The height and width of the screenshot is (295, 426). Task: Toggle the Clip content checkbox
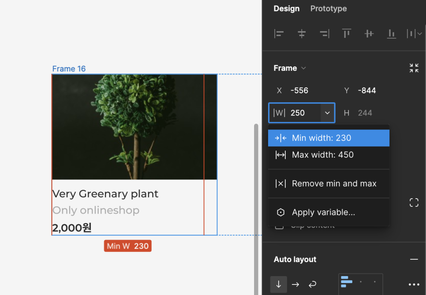pos(279,226)
